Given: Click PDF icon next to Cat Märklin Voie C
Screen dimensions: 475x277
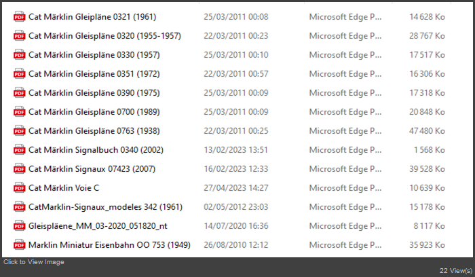Looking at the screenshot, I should pos(19,188).
